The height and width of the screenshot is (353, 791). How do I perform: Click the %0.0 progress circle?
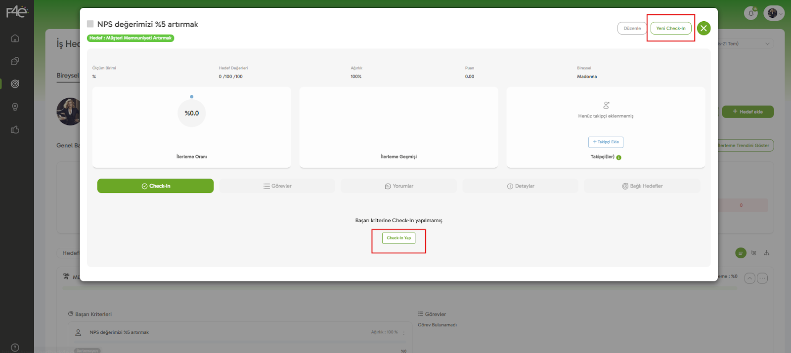point(192,114)
